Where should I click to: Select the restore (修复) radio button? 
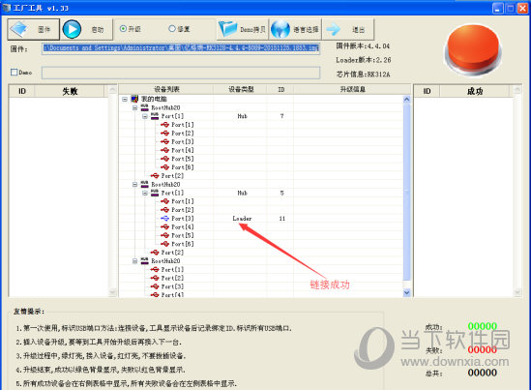point(172,29)
